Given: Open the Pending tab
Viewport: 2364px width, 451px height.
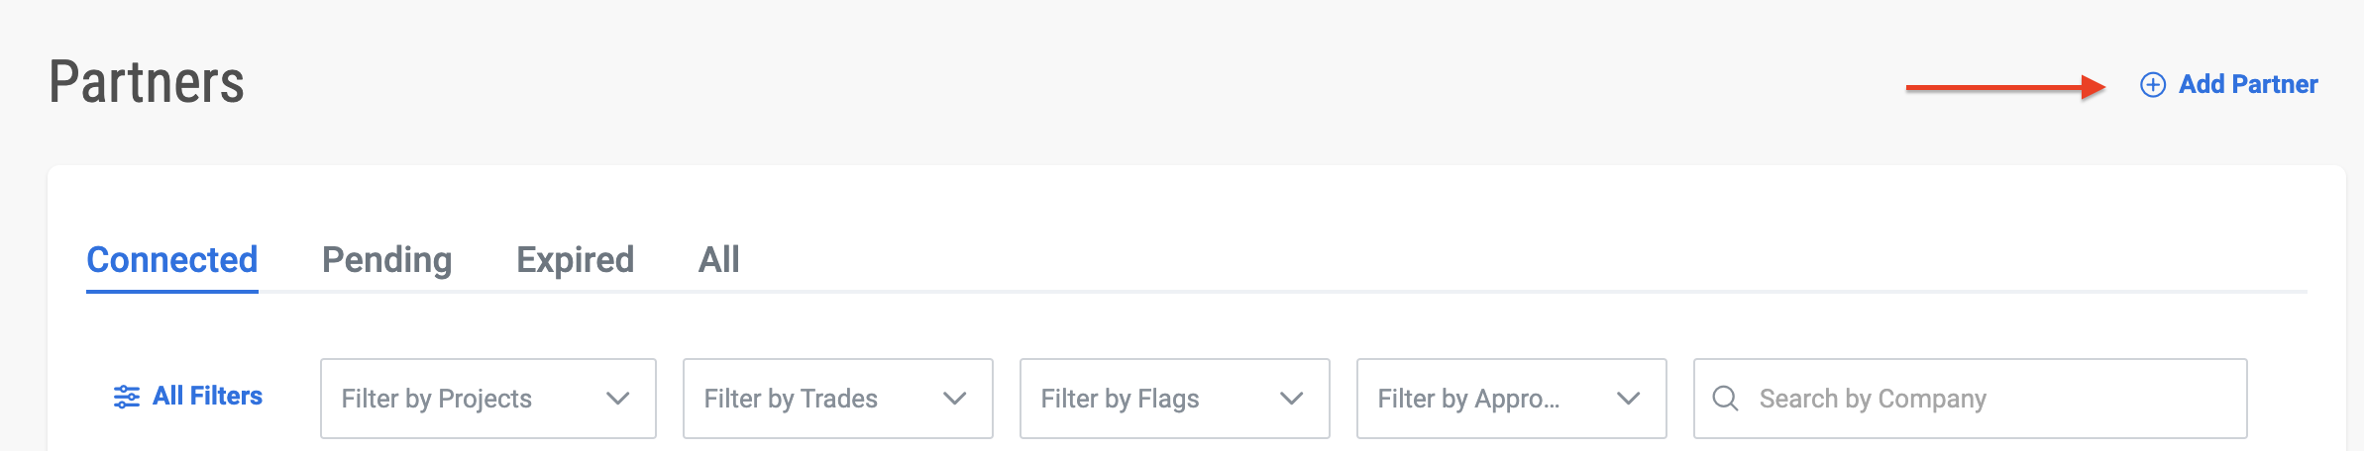Looking at the screenshot, I should pos(387,260).
